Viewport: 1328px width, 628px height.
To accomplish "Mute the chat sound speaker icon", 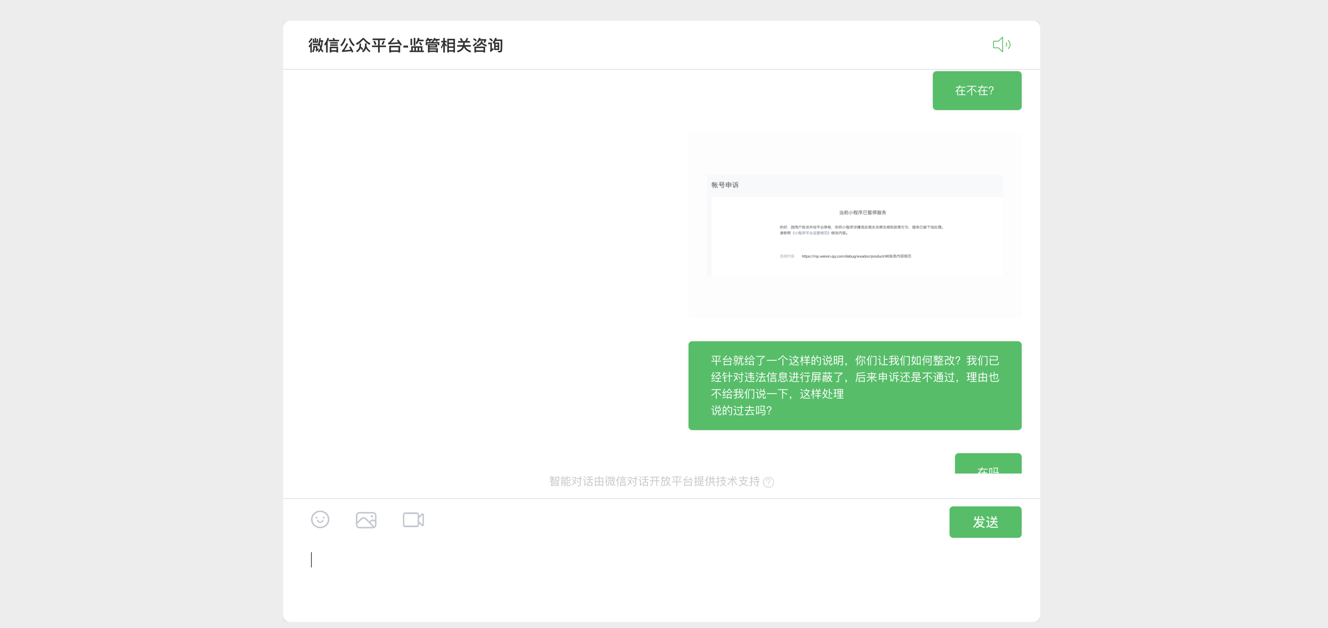I will coord(1001,45).
